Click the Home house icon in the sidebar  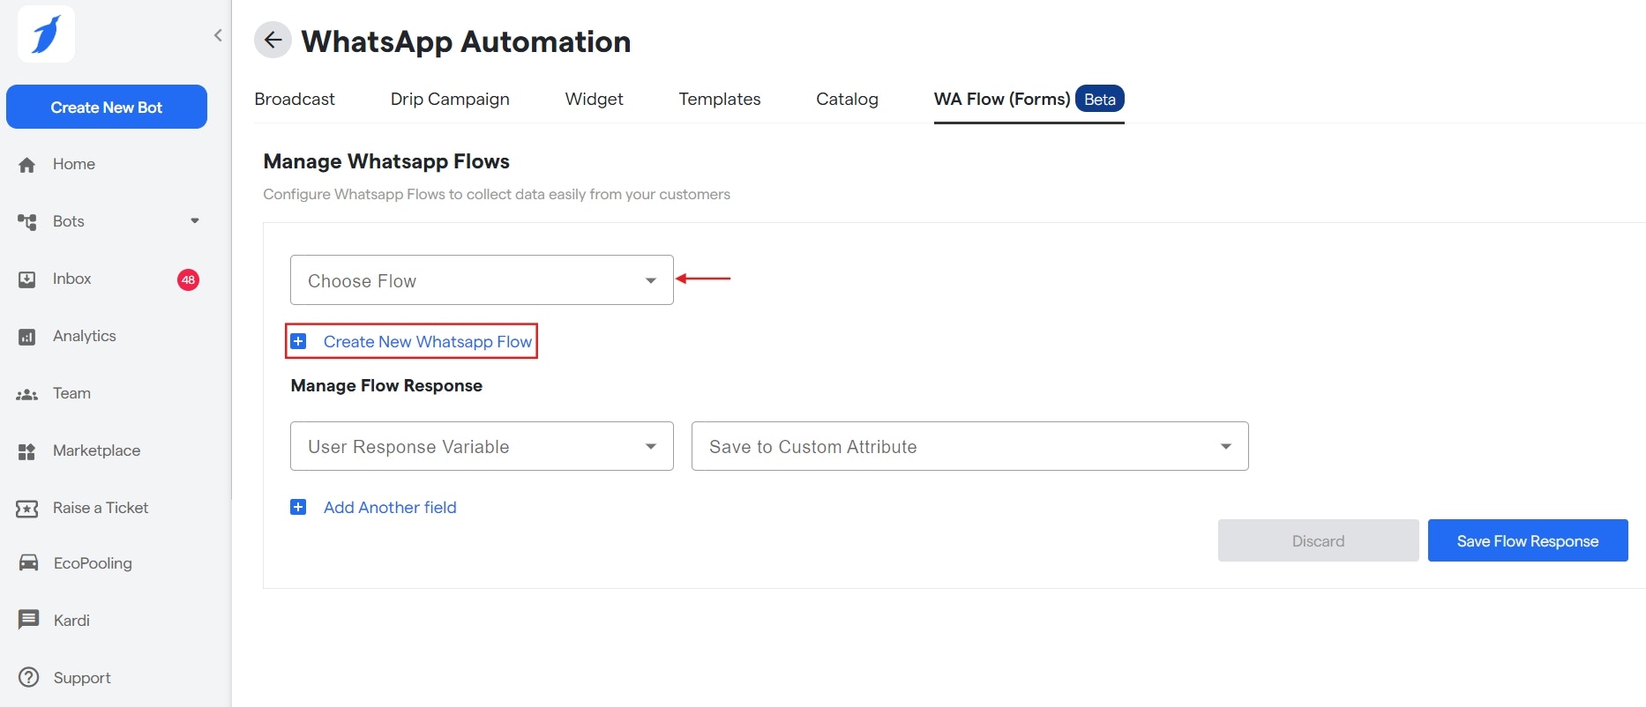tap(27, 165)
